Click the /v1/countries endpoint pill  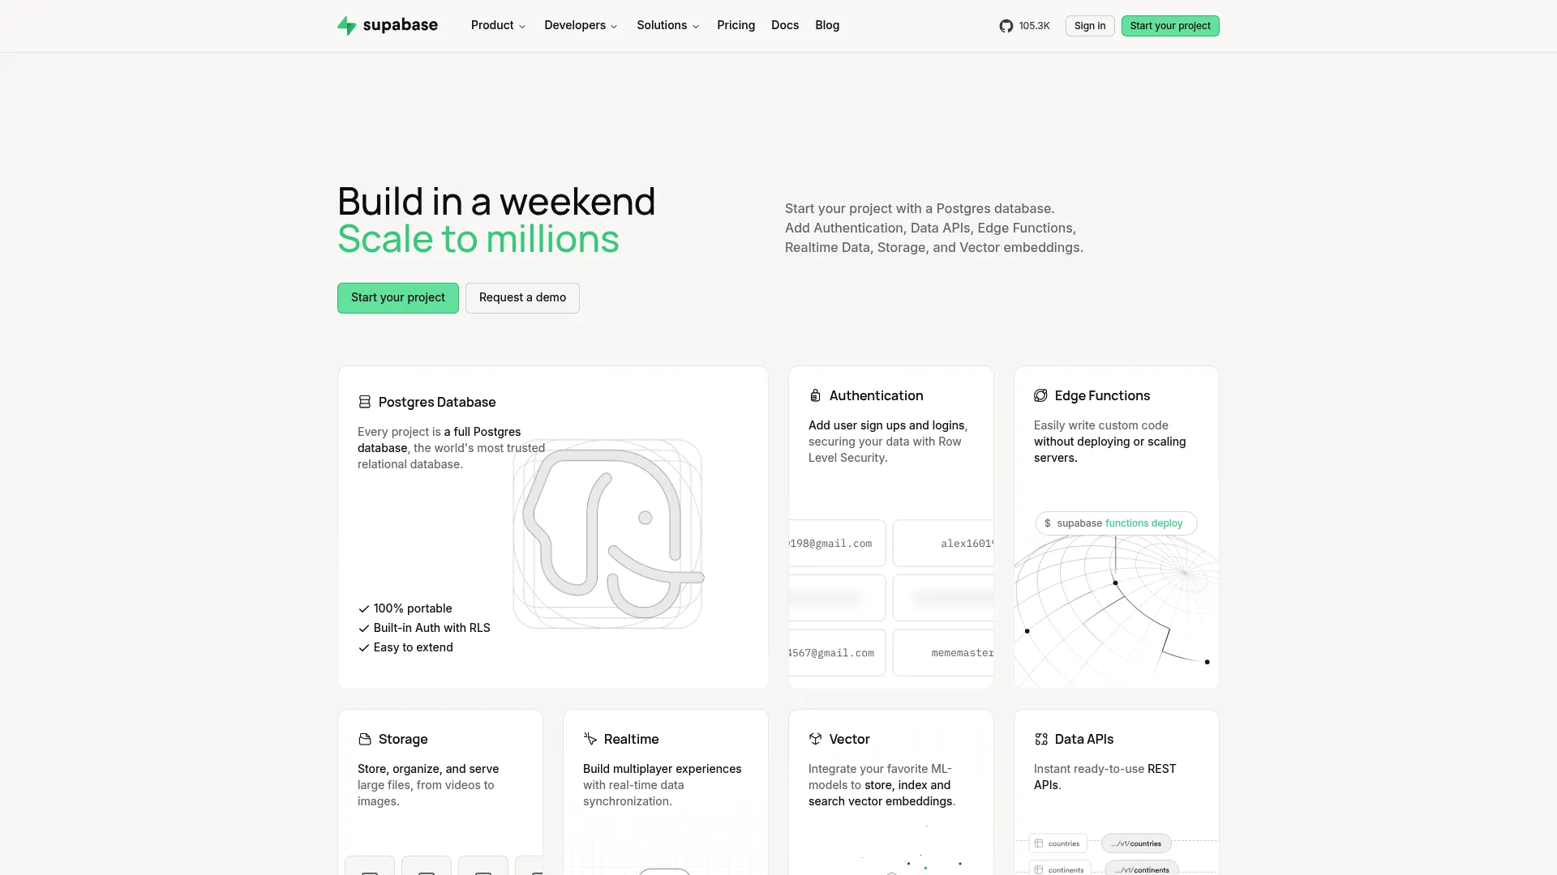click(x=1136, y=843)
